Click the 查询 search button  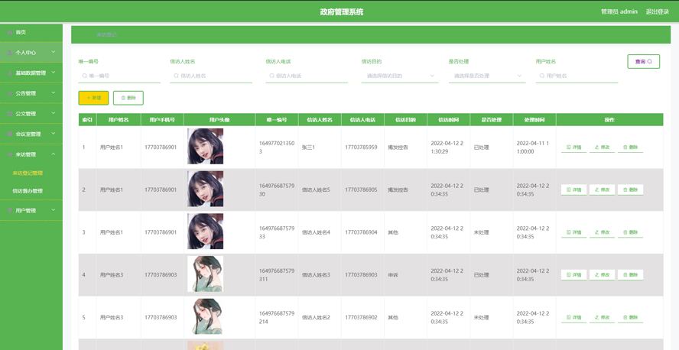click(x=644, y=61)
